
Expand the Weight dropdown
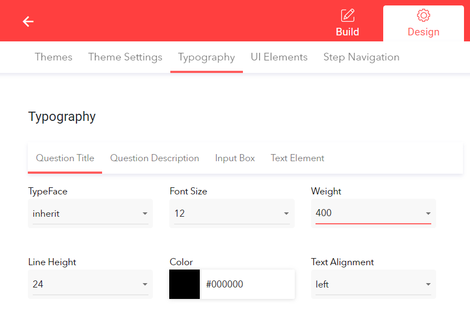[x=373, y=213]
